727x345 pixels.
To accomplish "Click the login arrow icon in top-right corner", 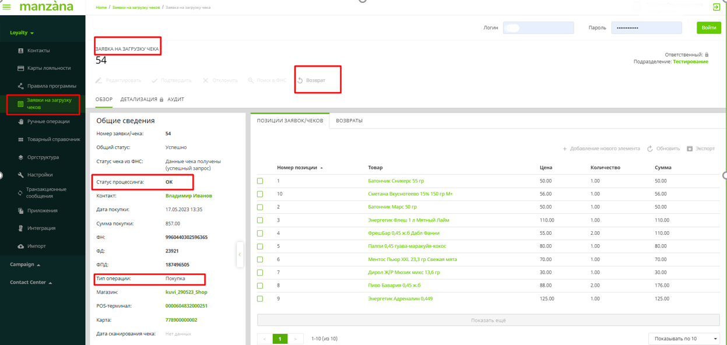I will pyautogui.click(x=717, y=7).
